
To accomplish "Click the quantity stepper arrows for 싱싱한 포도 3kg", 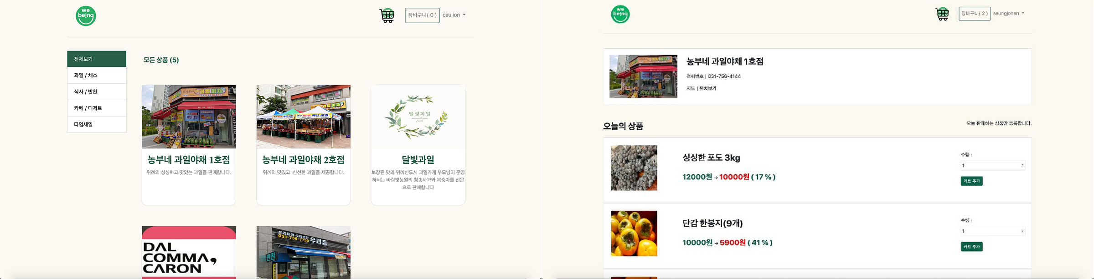I will point(1022,166).
